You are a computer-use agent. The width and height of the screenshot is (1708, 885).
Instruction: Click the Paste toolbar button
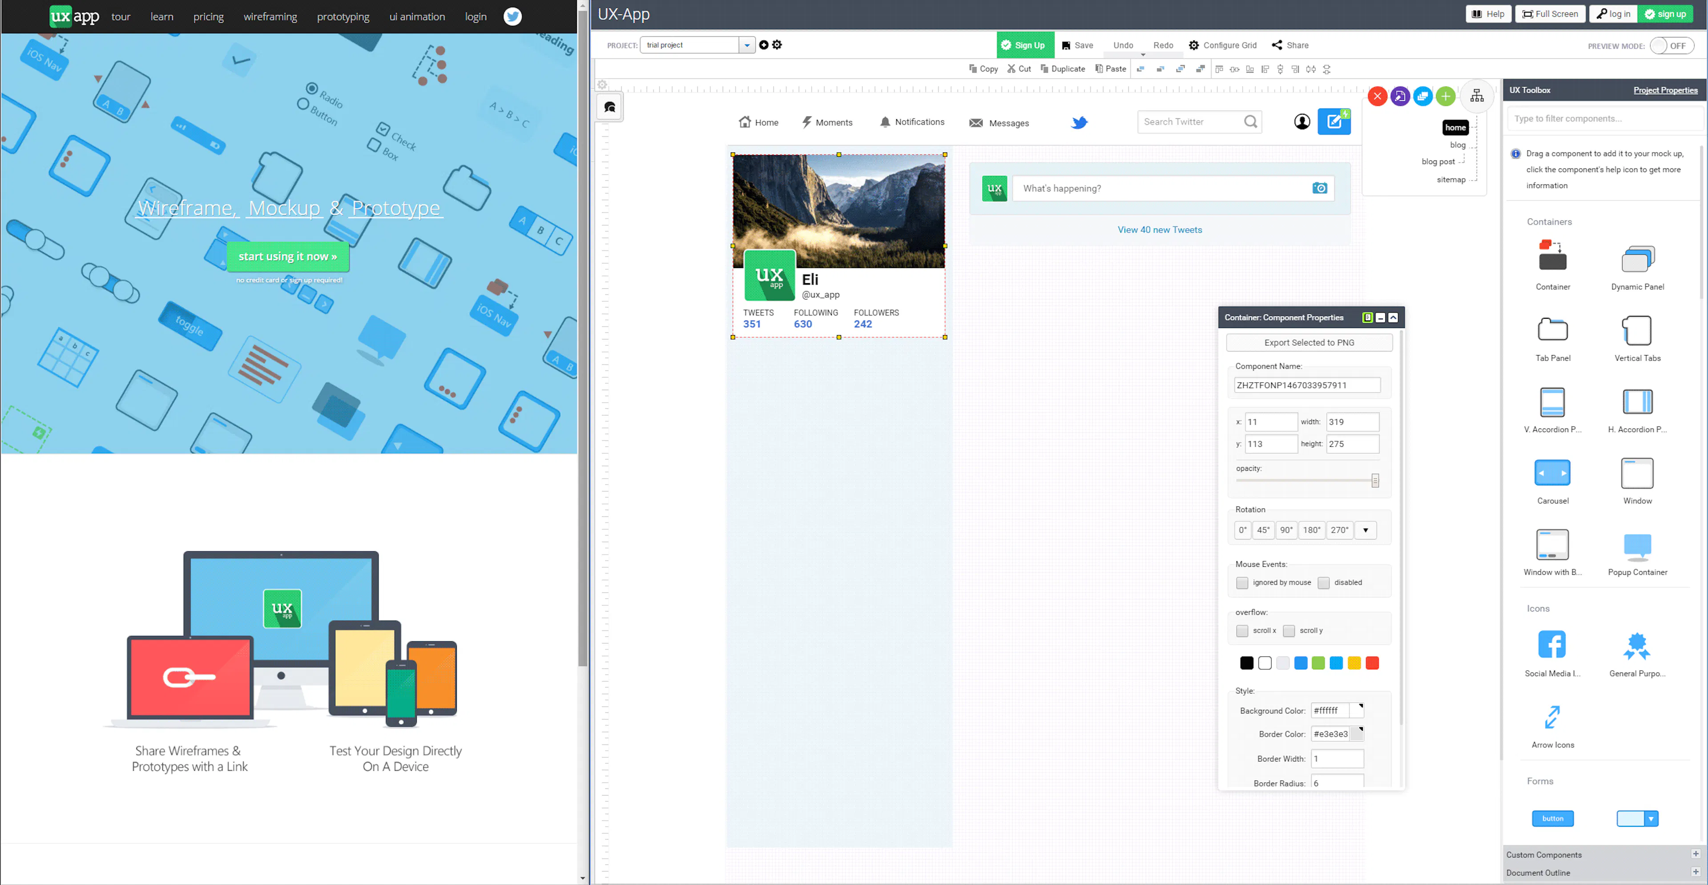1111,69
